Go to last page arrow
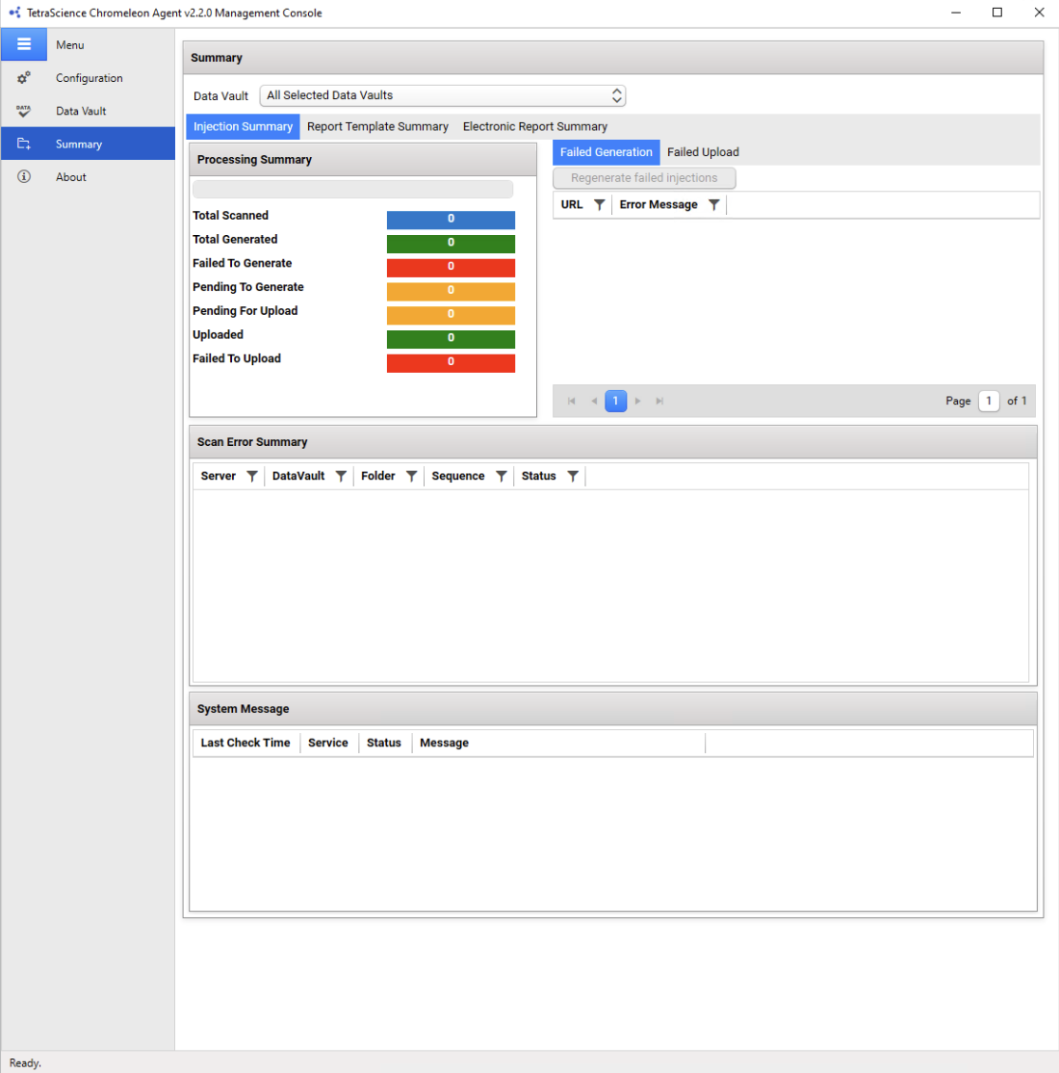 click(659, 401)
